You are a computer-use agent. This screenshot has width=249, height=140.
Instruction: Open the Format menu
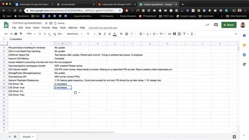46,28
